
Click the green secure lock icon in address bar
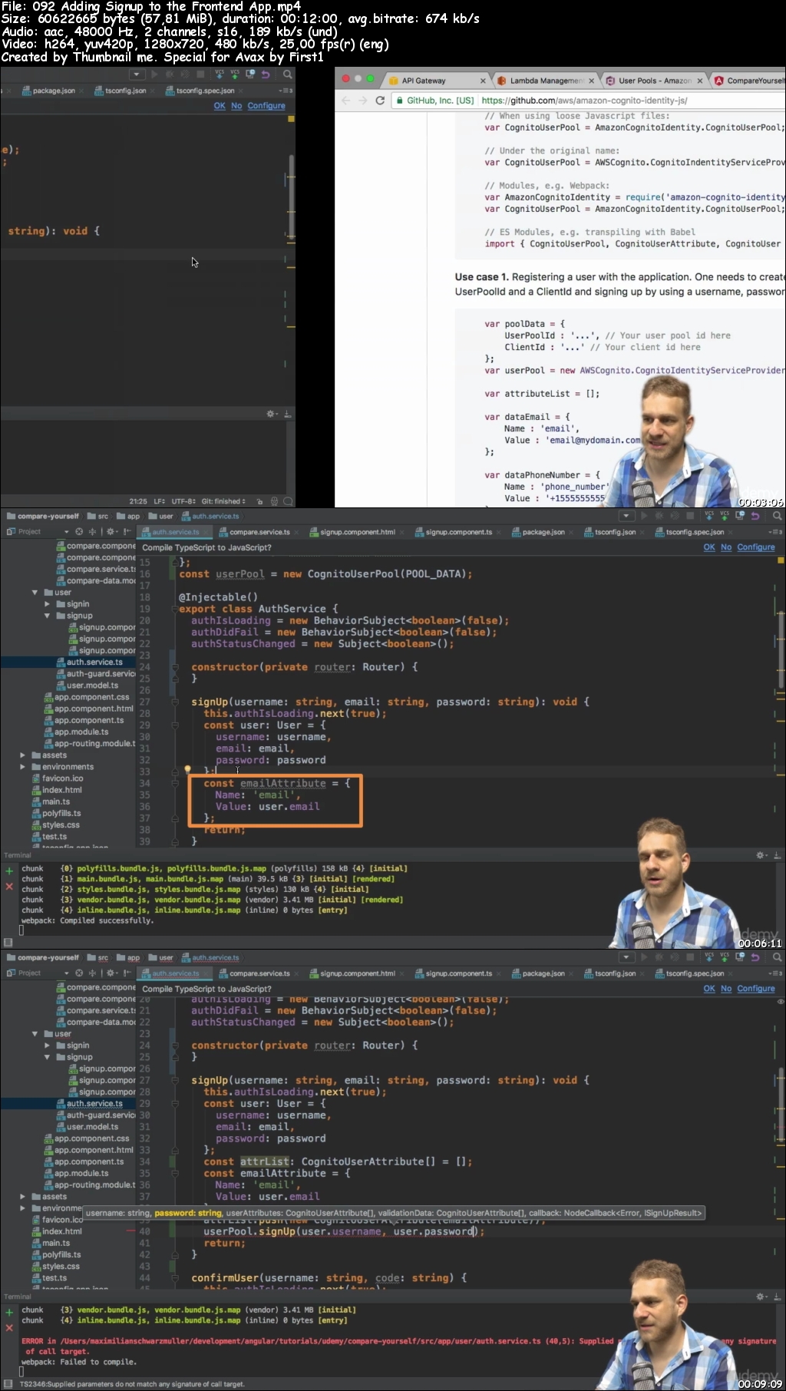point(399,101)
